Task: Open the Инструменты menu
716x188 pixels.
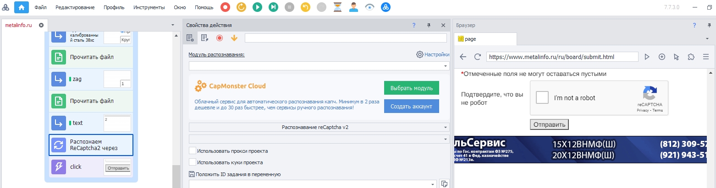Action: coord(149,7)
